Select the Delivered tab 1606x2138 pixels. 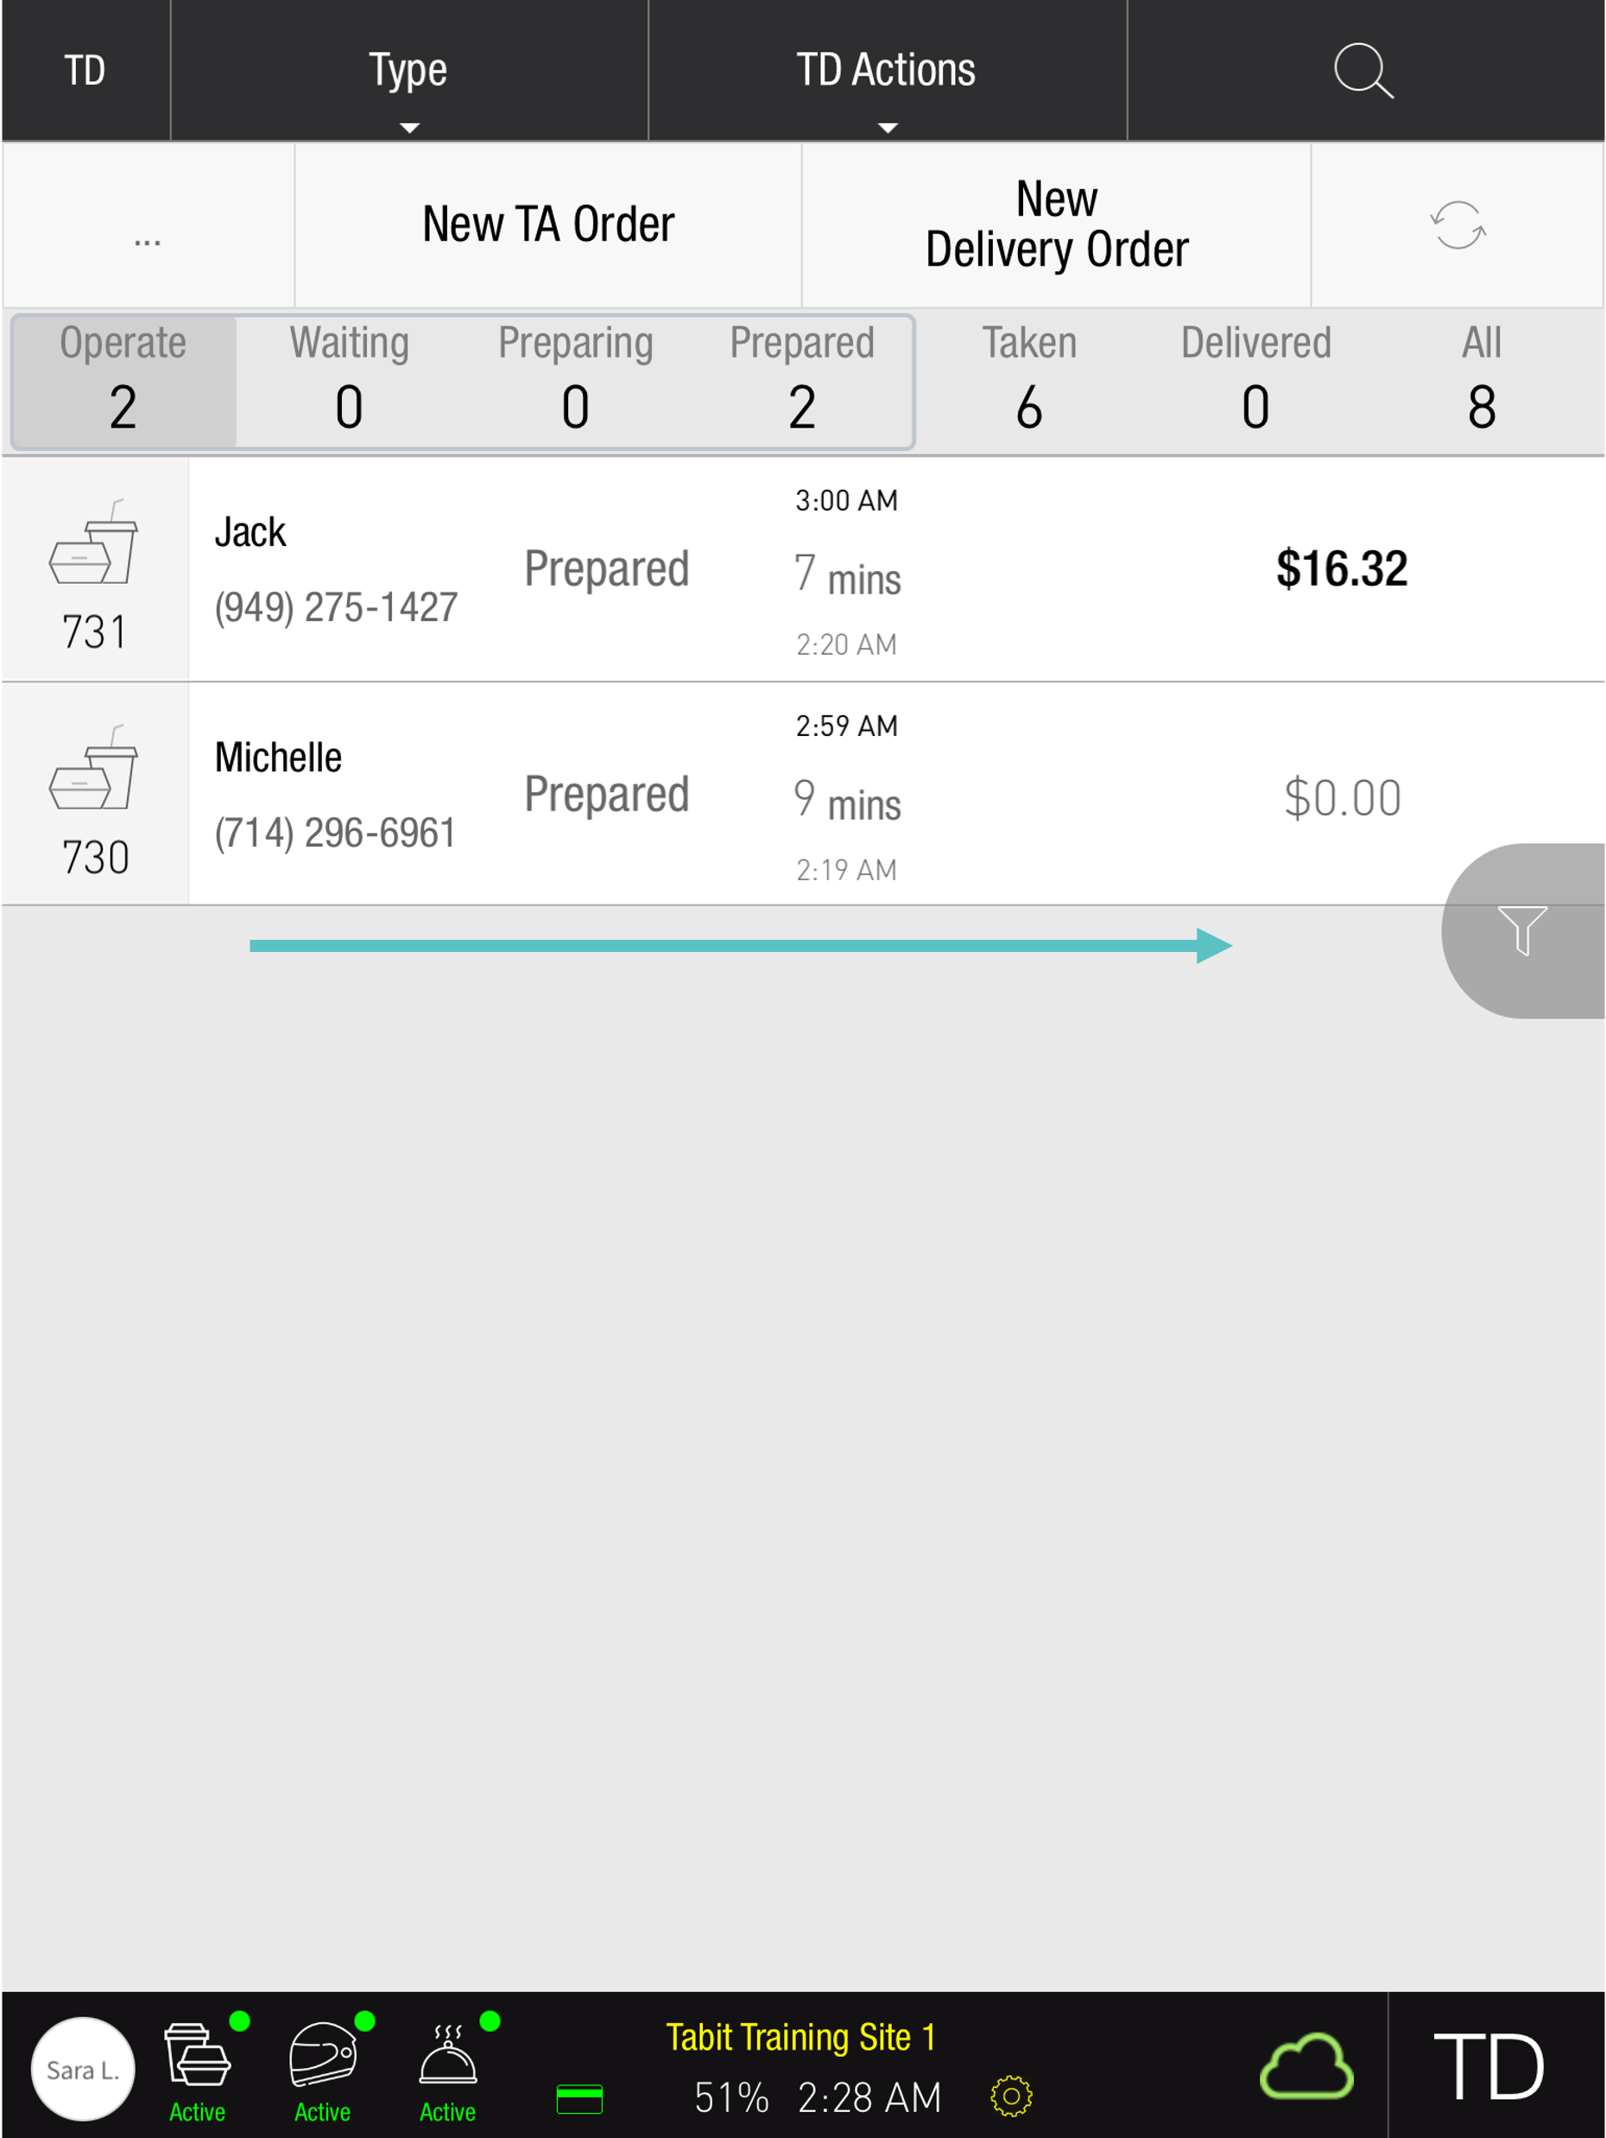click(x=1255, y=379)
